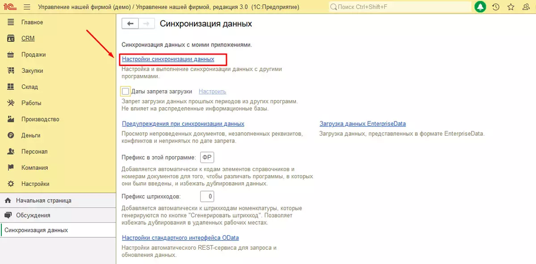536x264 pixels.
Task: Click the Обсуждения chat bubble icon
Action: (x=8, y=215)
